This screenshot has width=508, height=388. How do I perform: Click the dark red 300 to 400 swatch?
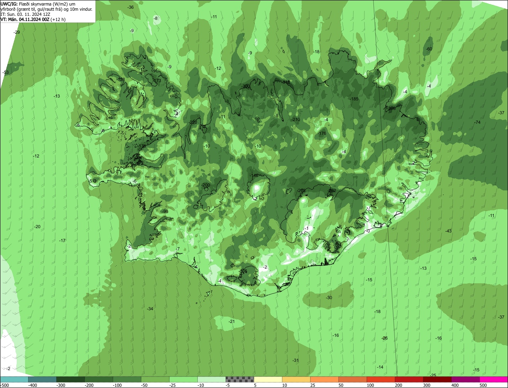click(x=437, y=379)
